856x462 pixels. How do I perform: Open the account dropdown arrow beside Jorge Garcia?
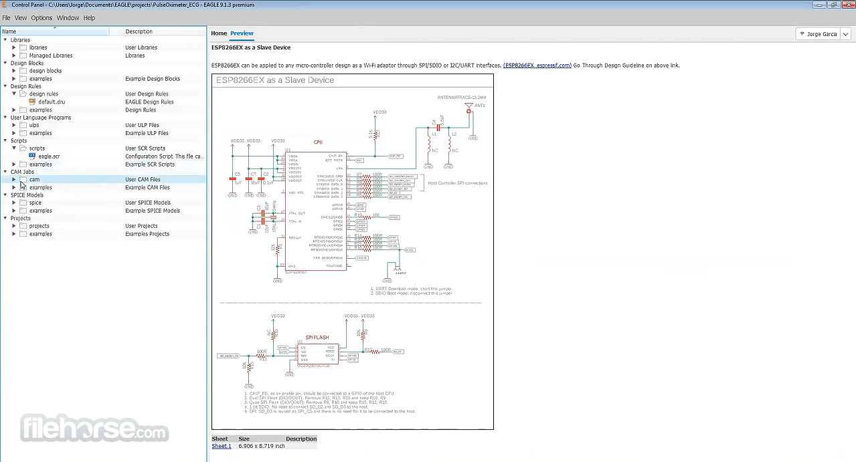pyautogui.click(x=846, y=34)
